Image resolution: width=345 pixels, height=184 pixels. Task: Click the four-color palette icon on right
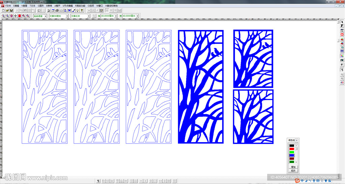click(x=342, y=56)
